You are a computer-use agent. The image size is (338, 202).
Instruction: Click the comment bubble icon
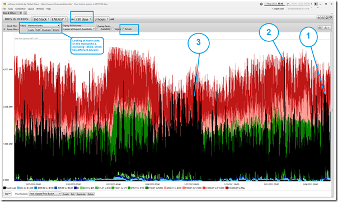331,18
